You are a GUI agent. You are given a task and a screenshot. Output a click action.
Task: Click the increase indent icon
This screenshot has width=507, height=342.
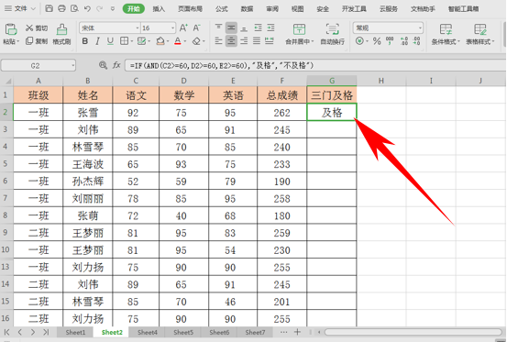[x=270, y=28]
